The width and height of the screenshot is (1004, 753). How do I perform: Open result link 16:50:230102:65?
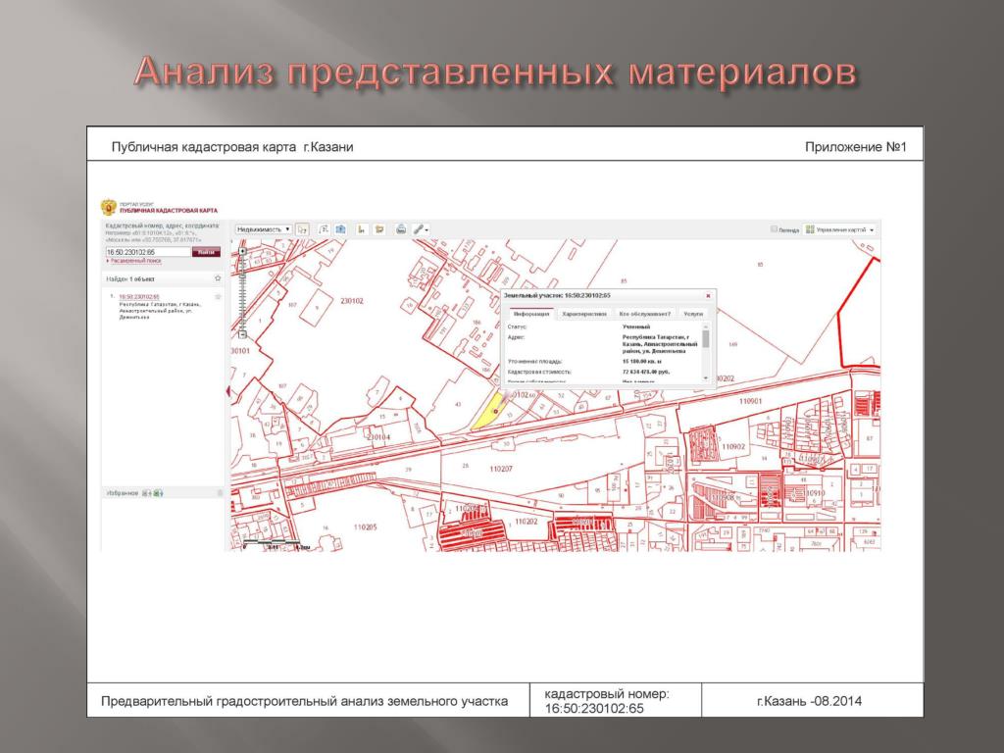click(139, 297)
